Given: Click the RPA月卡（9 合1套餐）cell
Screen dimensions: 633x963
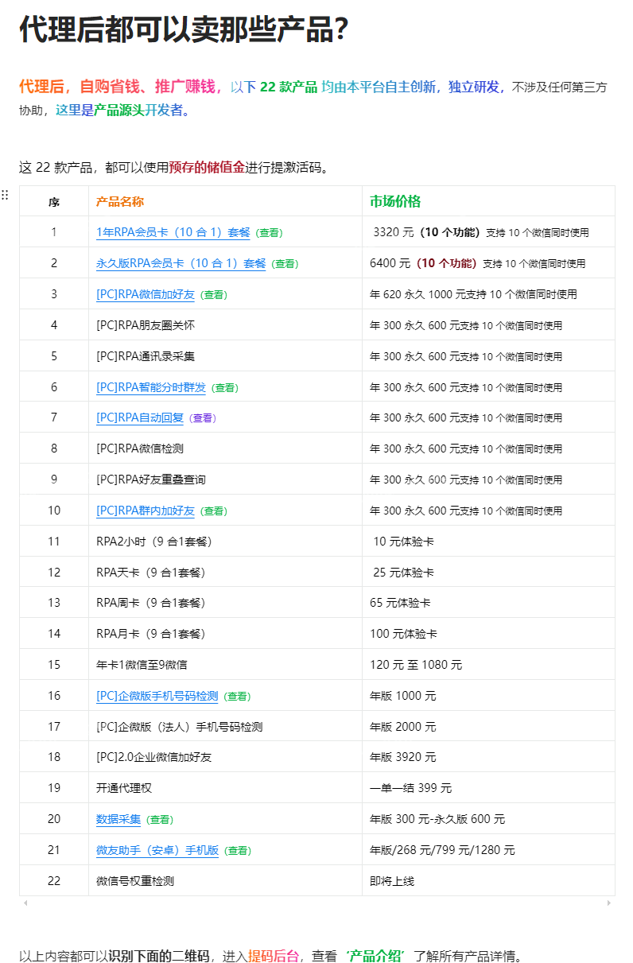Looking at the screenshot, I should click(225, 634).
